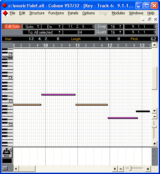Click the MOD controller display icon
The image size is (160, 174).
coord(7,152)
